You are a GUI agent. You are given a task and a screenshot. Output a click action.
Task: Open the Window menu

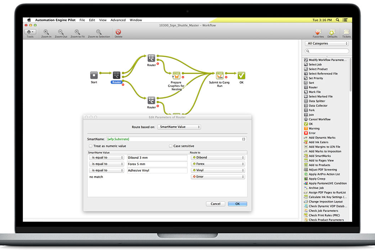tap(136, 20)
